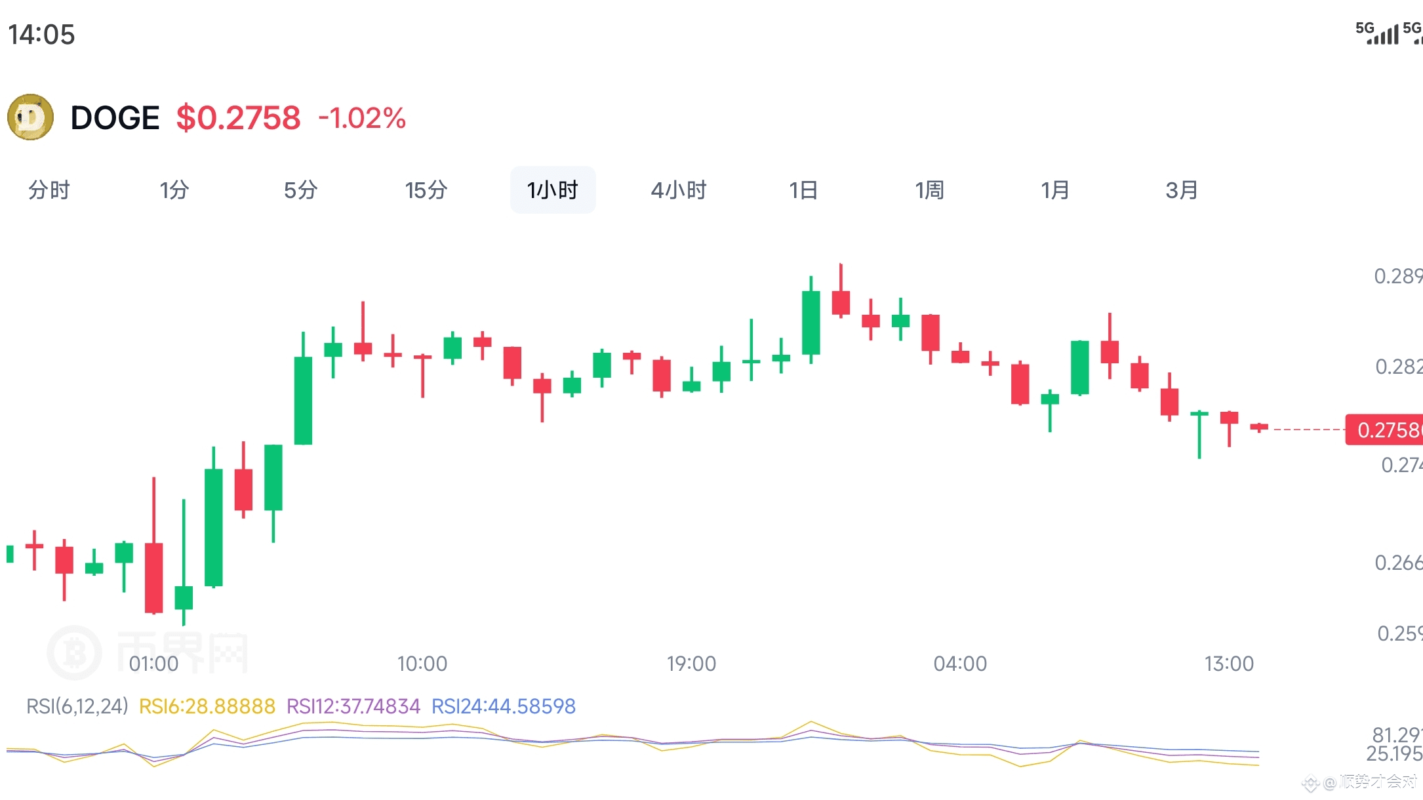Select the purple RSI12 value label
This screenshot has height=800, width=1423.
coord(353,706)
